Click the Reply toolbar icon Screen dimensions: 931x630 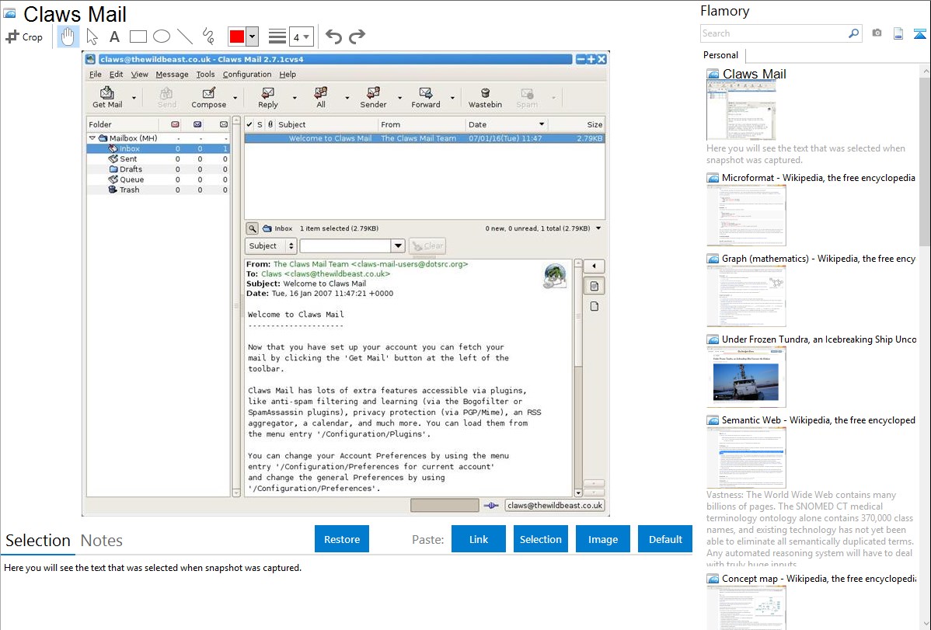[x=268, y=97]
